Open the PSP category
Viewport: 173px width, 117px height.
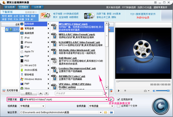tap(35, 56)
